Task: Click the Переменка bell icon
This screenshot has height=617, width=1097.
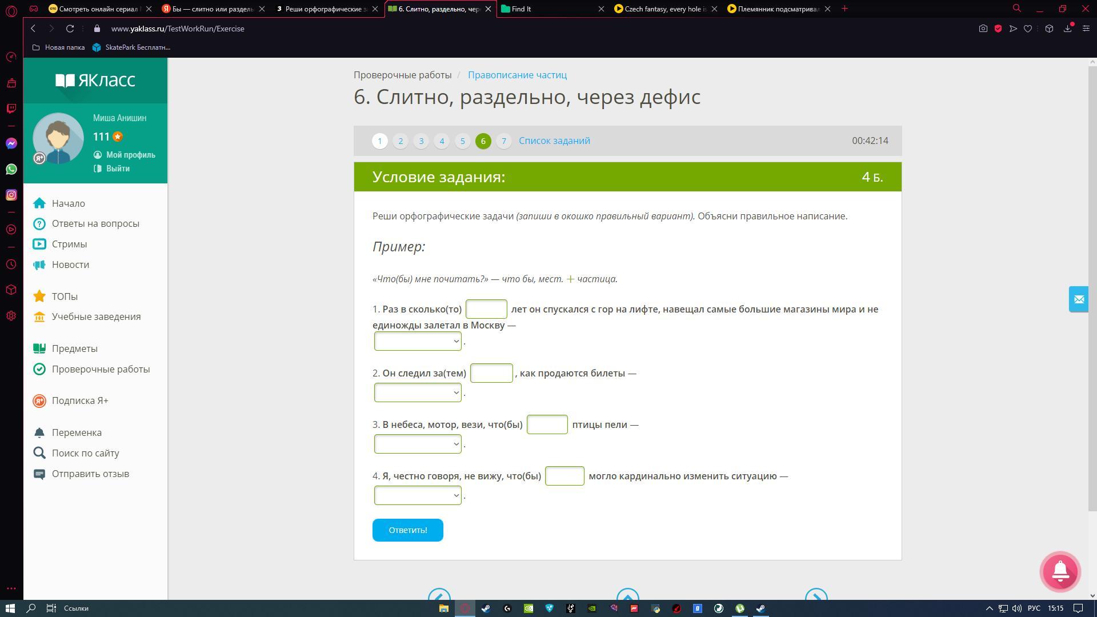Action: [39, 432]
